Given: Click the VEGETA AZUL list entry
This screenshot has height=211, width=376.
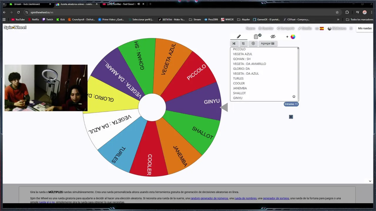Looking at the screenshot, I should (243, 54).
